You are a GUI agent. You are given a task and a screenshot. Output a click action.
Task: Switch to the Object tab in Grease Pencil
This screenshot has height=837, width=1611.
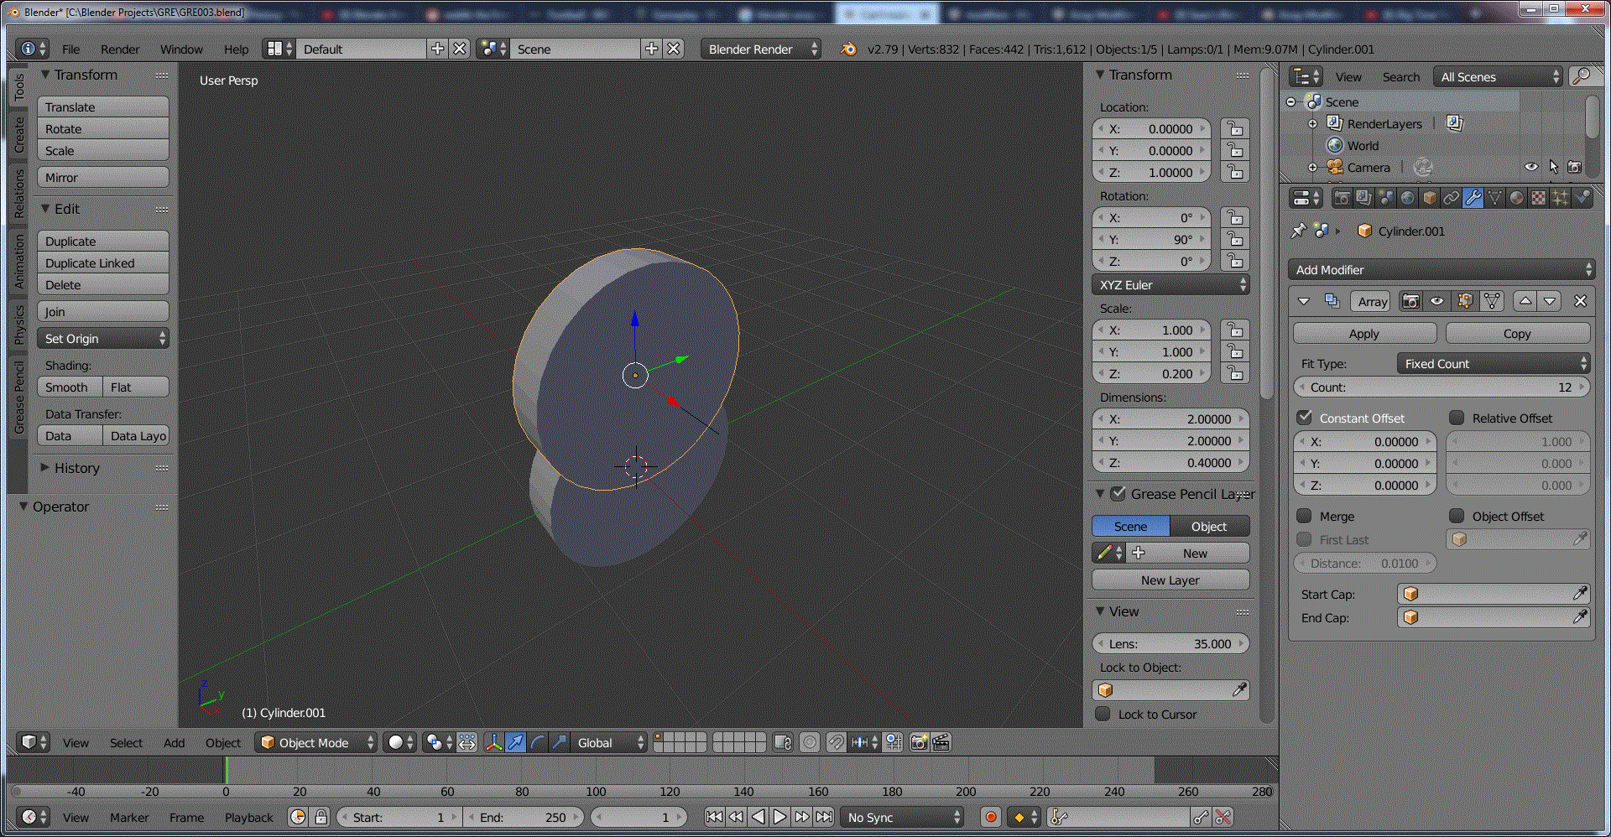[1209, 526]
